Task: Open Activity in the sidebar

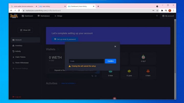Action: [18, 51]
